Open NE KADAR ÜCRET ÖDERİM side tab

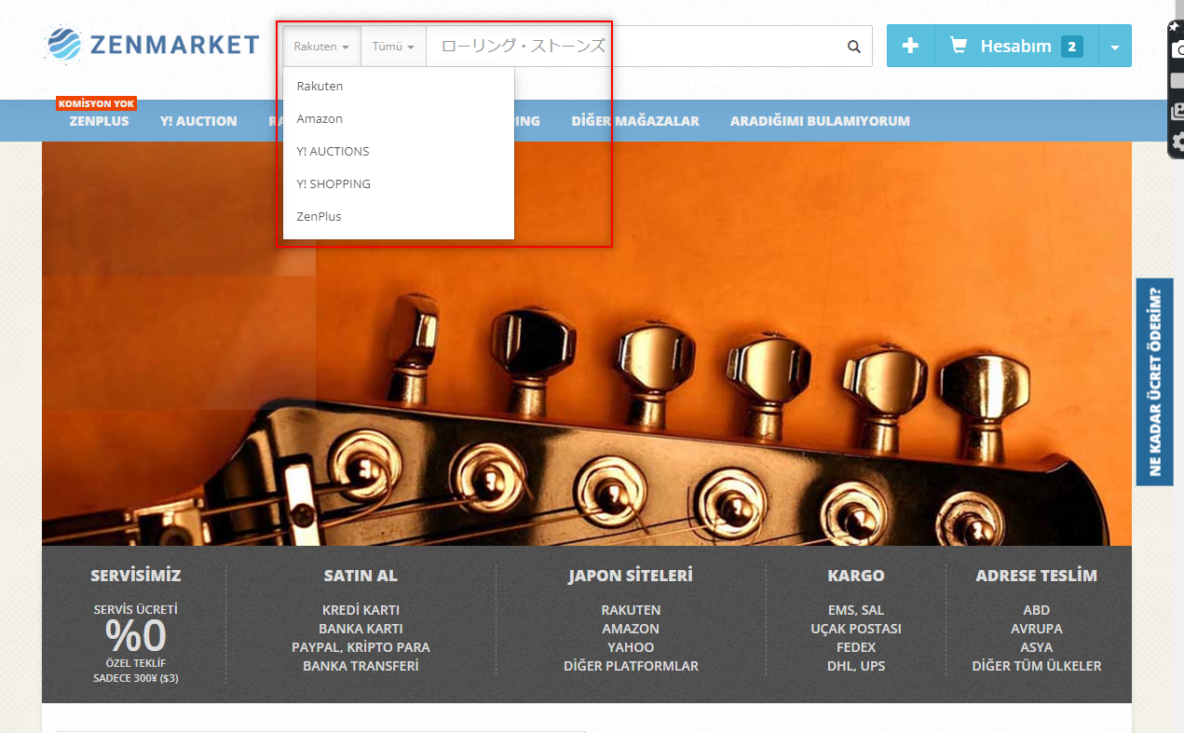[x=1154, y=382]
